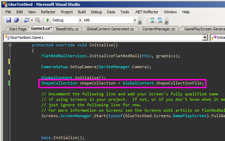Screen dimensions: 225x141
Task: Click the highlighted ShapeCollection code line
Action: 122,83
